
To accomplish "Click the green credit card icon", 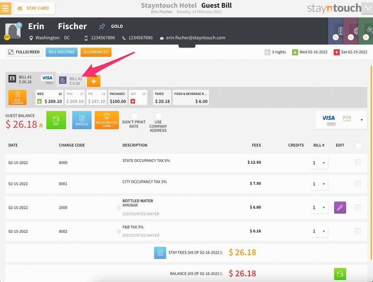I will pyautogui.click(x=347, y=118).
